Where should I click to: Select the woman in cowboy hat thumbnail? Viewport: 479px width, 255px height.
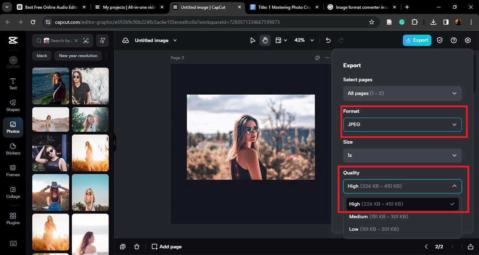click(x=51, y=193)
